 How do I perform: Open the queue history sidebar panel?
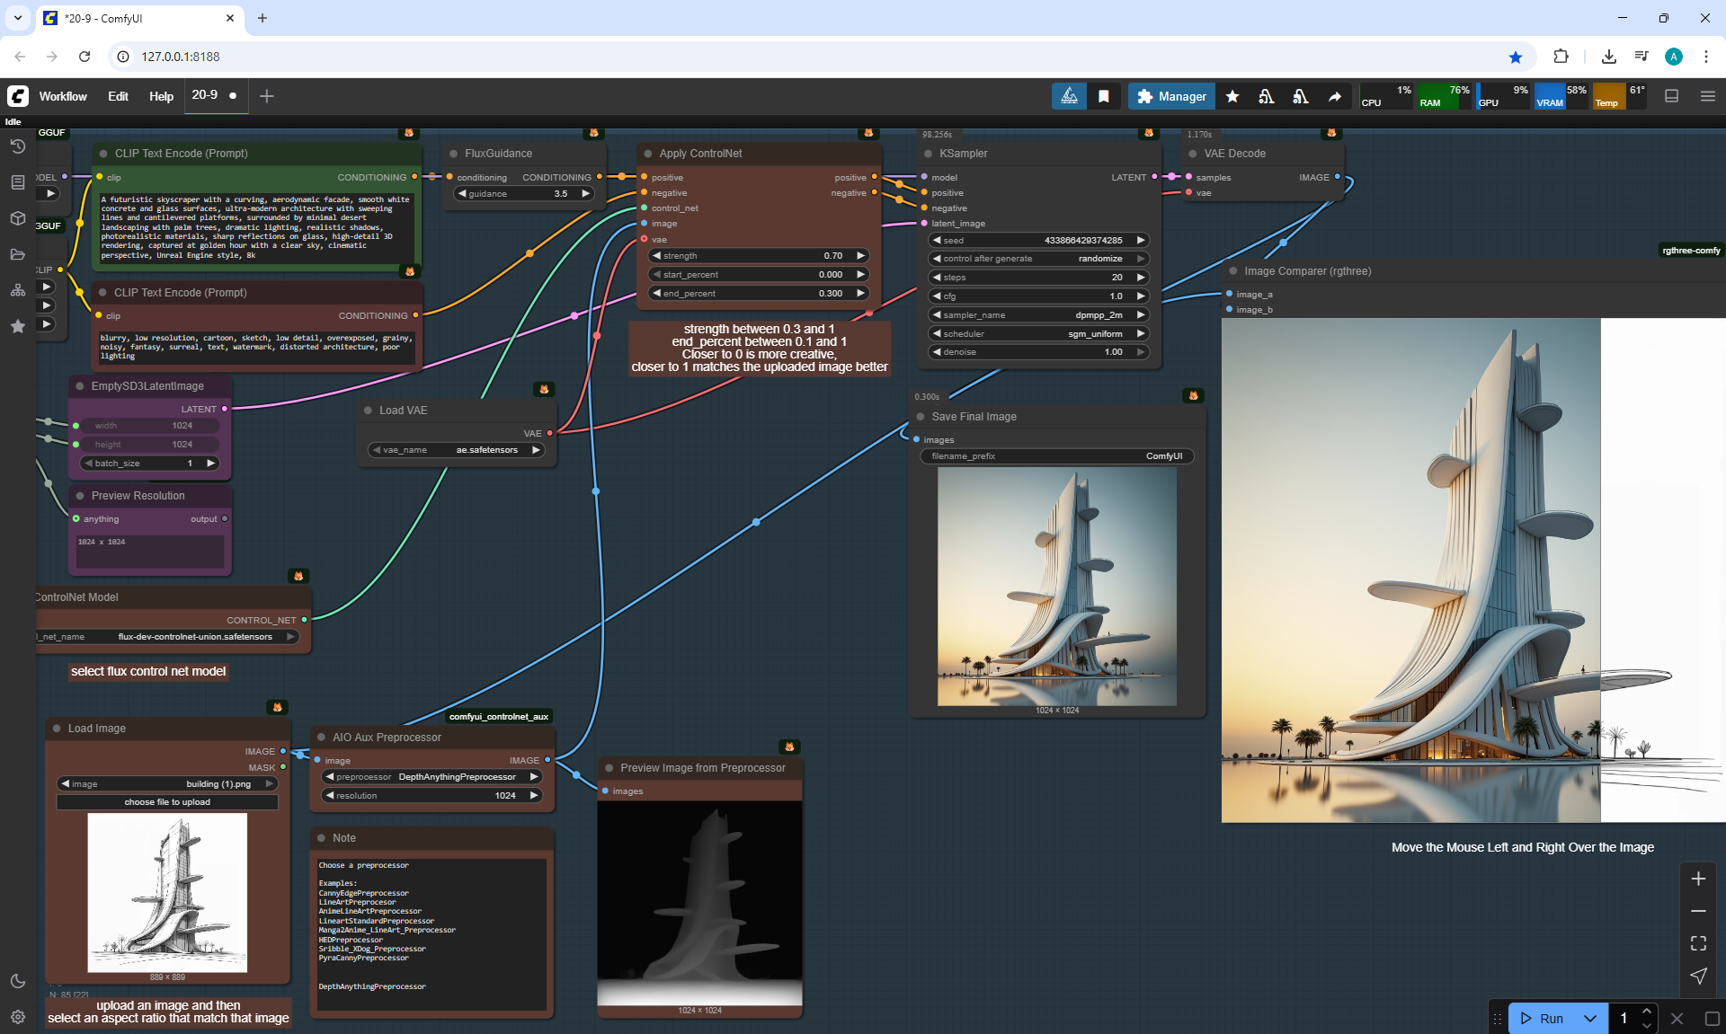click(x=17, y=146)
